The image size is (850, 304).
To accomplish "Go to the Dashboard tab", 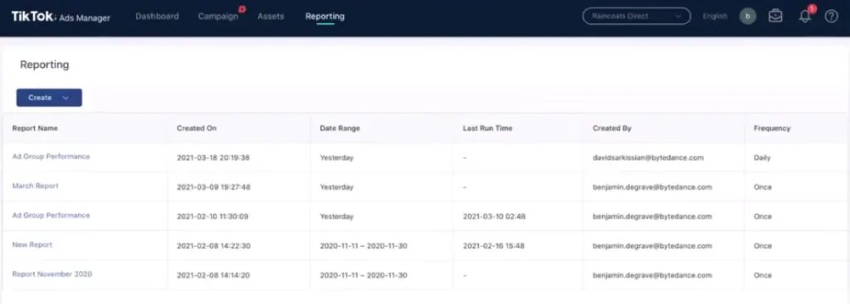I will click(x=157, y=17).
